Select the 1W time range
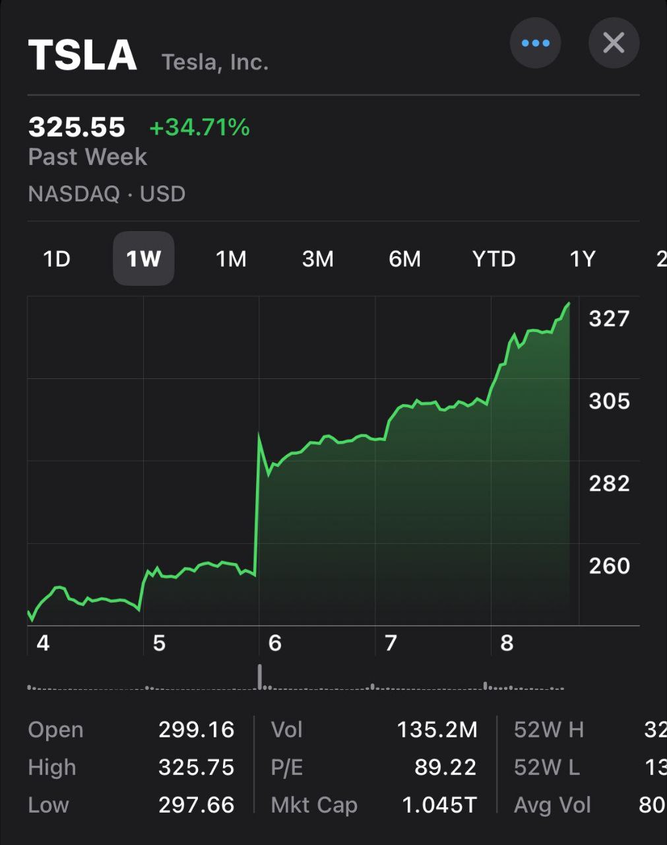 click(143, 259)
